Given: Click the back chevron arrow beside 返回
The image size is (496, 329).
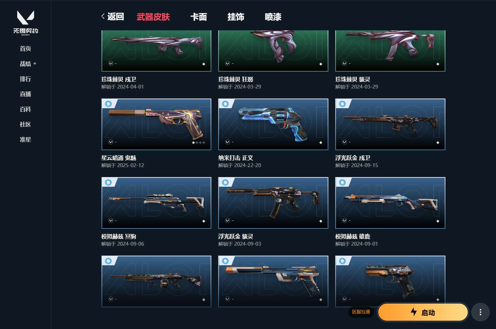Looking at the screenshot, I should (x=103, y=16).
